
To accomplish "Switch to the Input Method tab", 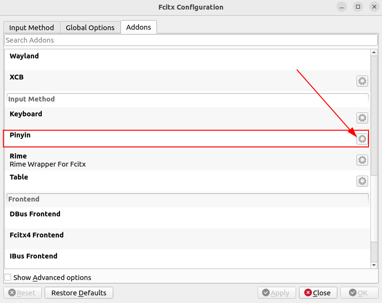I will [32, 27].
